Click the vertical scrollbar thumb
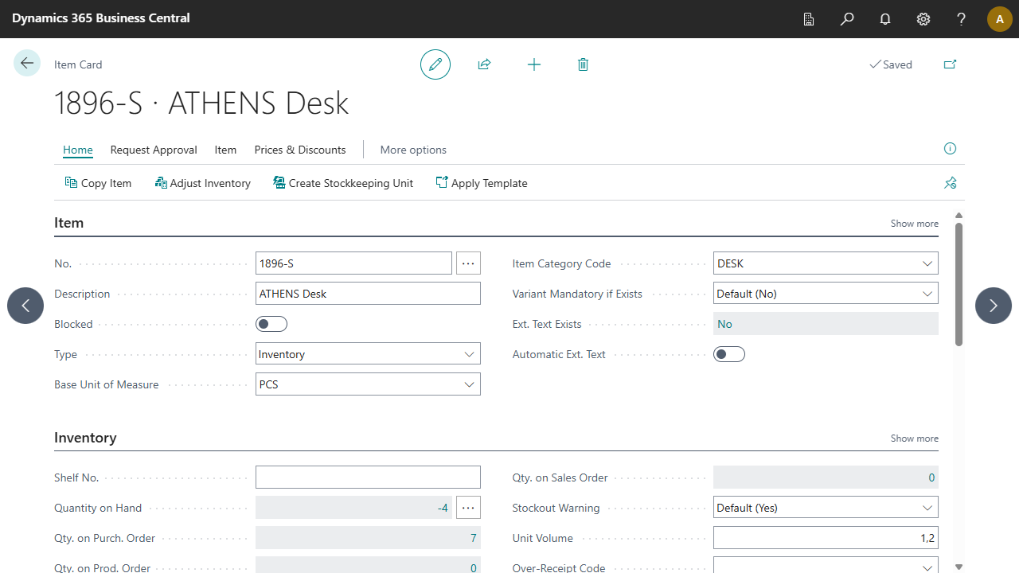Screen dimensions: 1019x573 click(x=958, y=284)
